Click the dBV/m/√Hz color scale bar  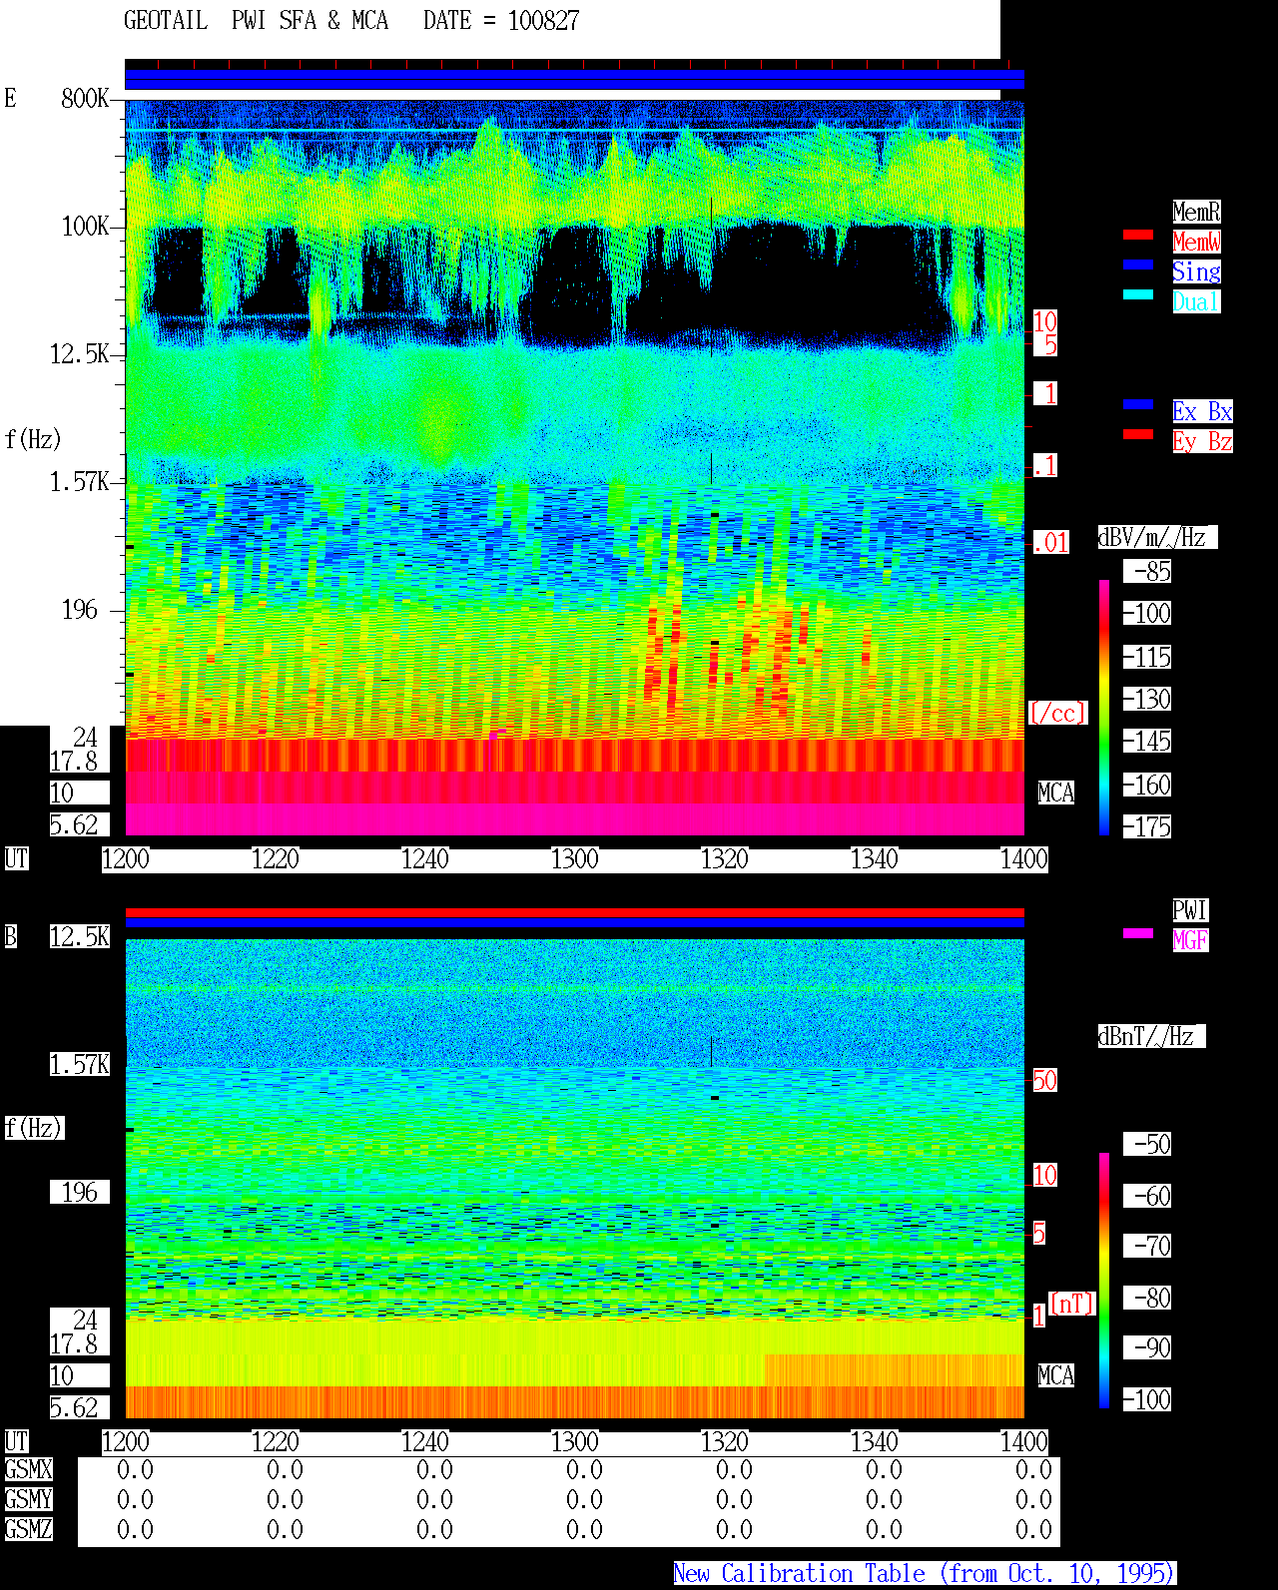pyautogui.click(x=1104, y=707)
